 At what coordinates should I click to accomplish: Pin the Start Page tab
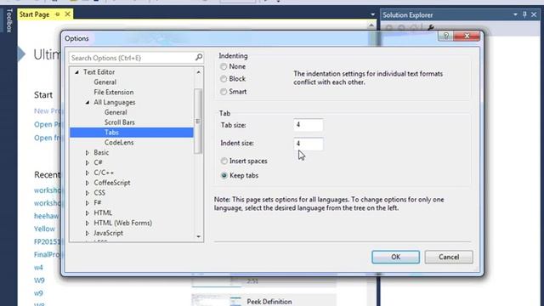[x=58, y=14]
